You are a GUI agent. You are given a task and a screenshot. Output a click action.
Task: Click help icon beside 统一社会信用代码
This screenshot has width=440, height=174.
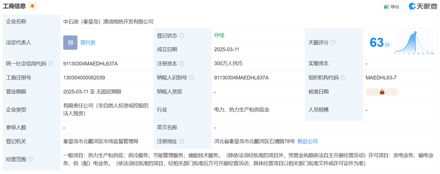click(x=50, y=64)
